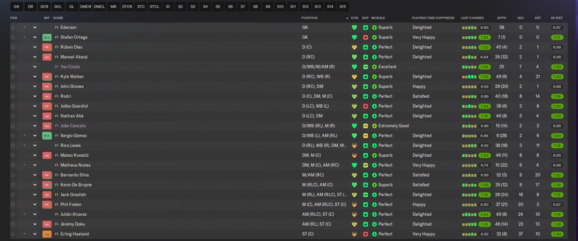Click Kyle Walker's last five games form bars

tap(469, 77)
